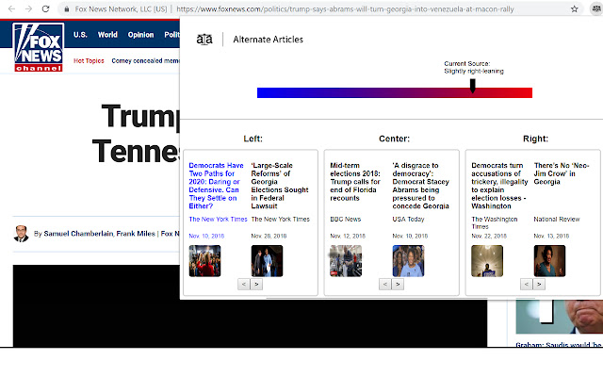
Task: Click the USA Today source label
Action: [x=408, y=220]
